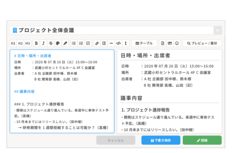The width and height of the screenshot is (233, 153).
Task: Click the vertical arrows toolbar icon
Action: click(126, 44)
